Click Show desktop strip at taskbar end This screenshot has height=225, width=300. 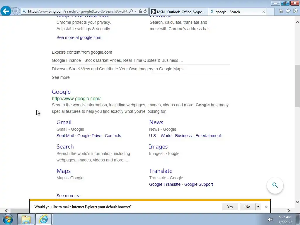(298, 219)
